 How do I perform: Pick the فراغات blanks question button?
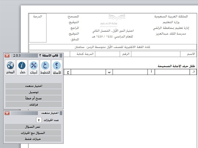pos(33,104)
